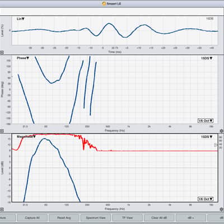This screenshot has height=224, width=224.
Task: Open the Lin dropdown in the time-domain plot
Action: point(21,19)
